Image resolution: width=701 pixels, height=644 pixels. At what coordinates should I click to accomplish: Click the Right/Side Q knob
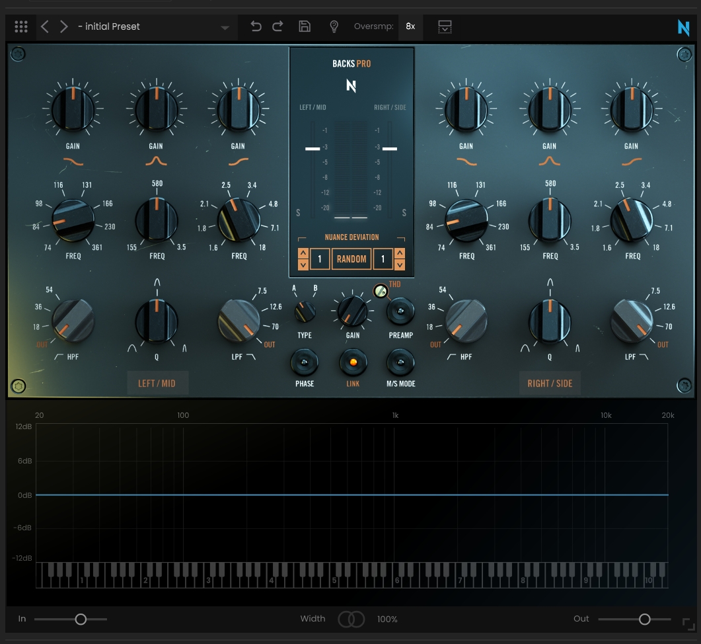coord(550,321)
